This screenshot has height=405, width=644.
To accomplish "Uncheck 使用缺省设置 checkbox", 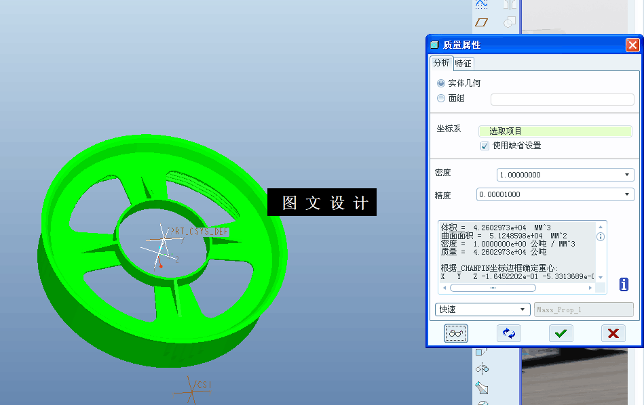I will pos(484,146).
